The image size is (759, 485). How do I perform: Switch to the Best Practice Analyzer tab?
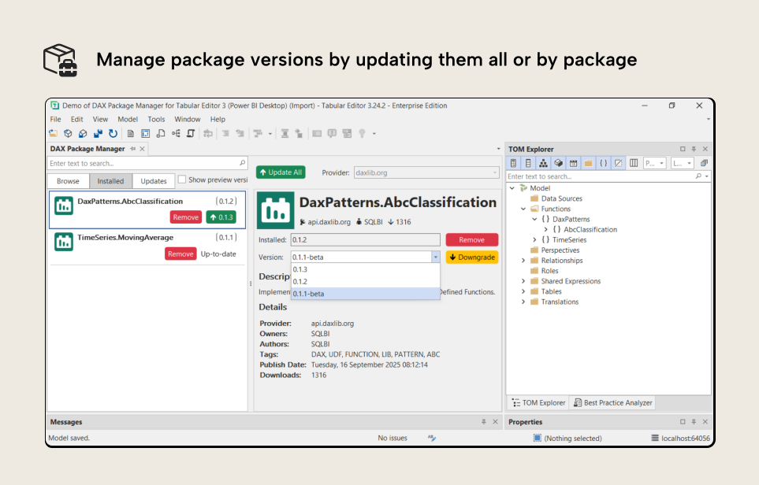click(x=613, y=403)
